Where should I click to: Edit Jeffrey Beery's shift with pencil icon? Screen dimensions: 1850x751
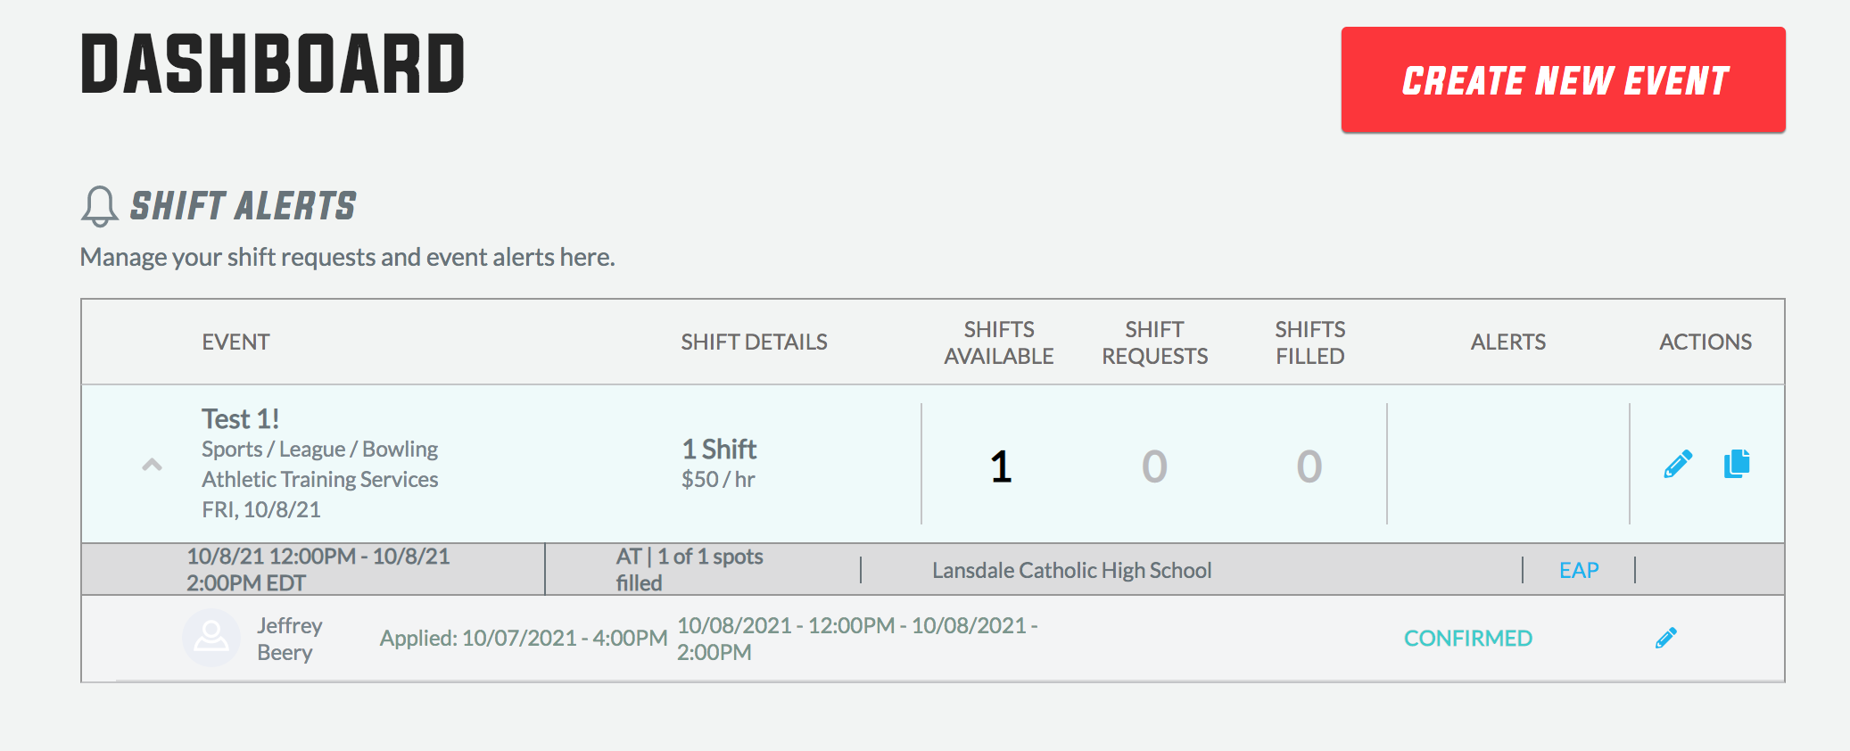coord(1666,638)
